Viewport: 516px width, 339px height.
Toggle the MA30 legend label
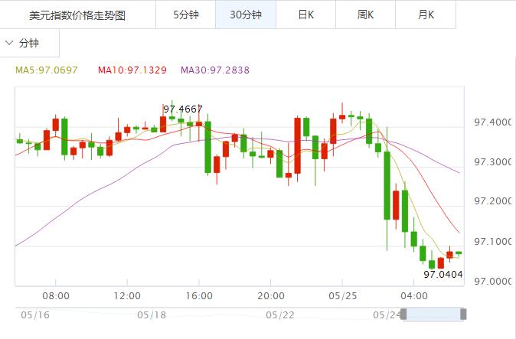tap(215, 70)
